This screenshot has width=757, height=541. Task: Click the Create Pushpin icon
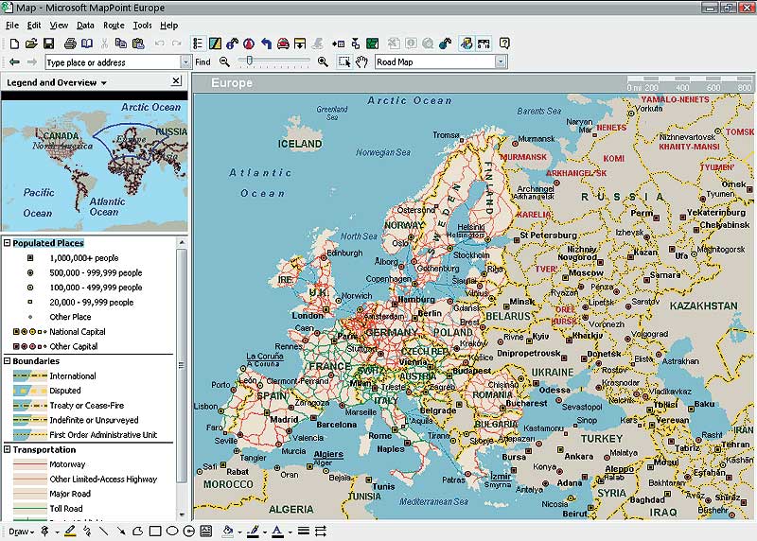[x=44, y=532]
